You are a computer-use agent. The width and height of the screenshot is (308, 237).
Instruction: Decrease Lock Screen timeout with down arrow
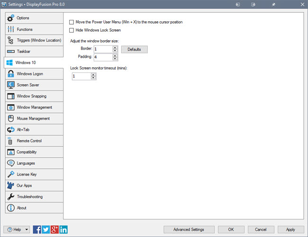click(93, 78)
